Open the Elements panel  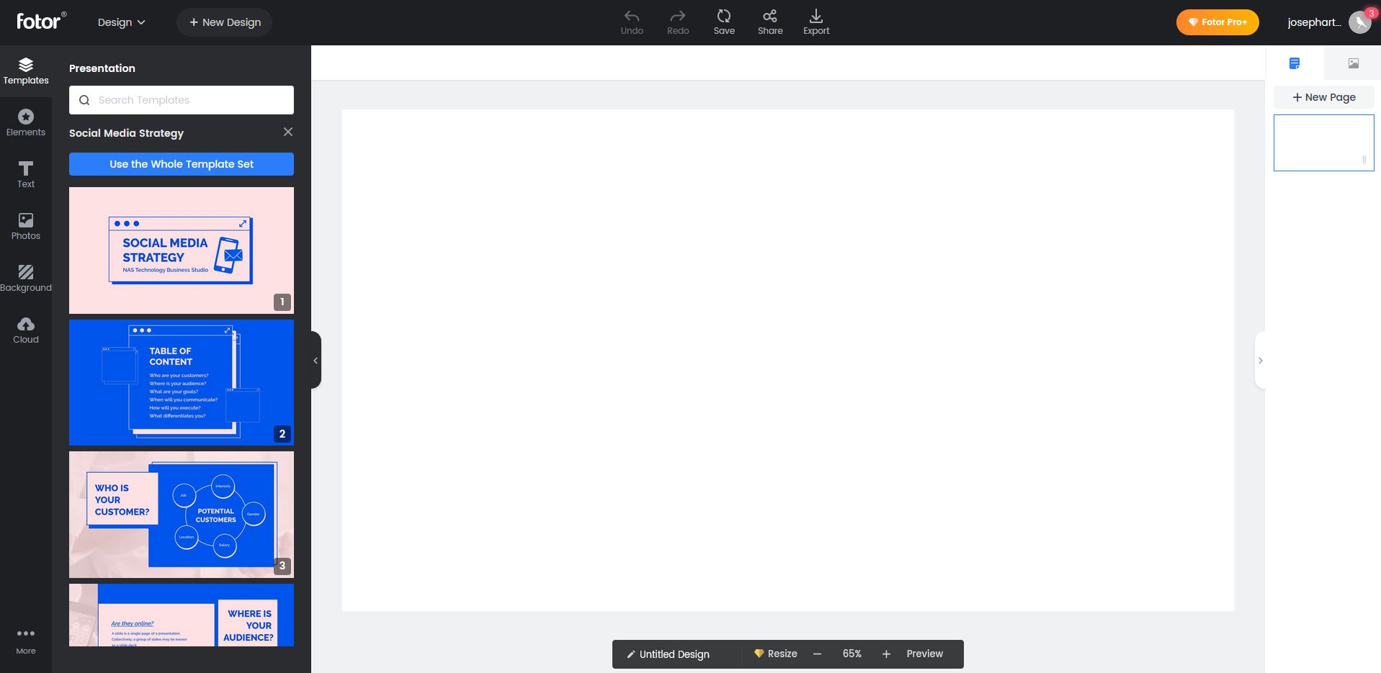tap(26, 122)
